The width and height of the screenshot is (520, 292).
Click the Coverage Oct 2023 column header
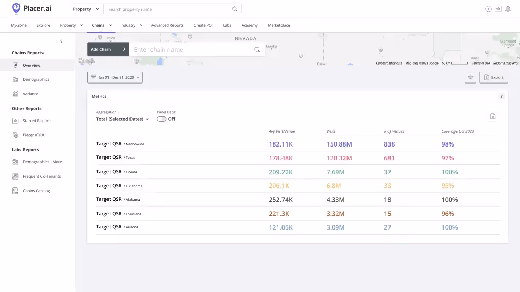click(x=458, y=131)
